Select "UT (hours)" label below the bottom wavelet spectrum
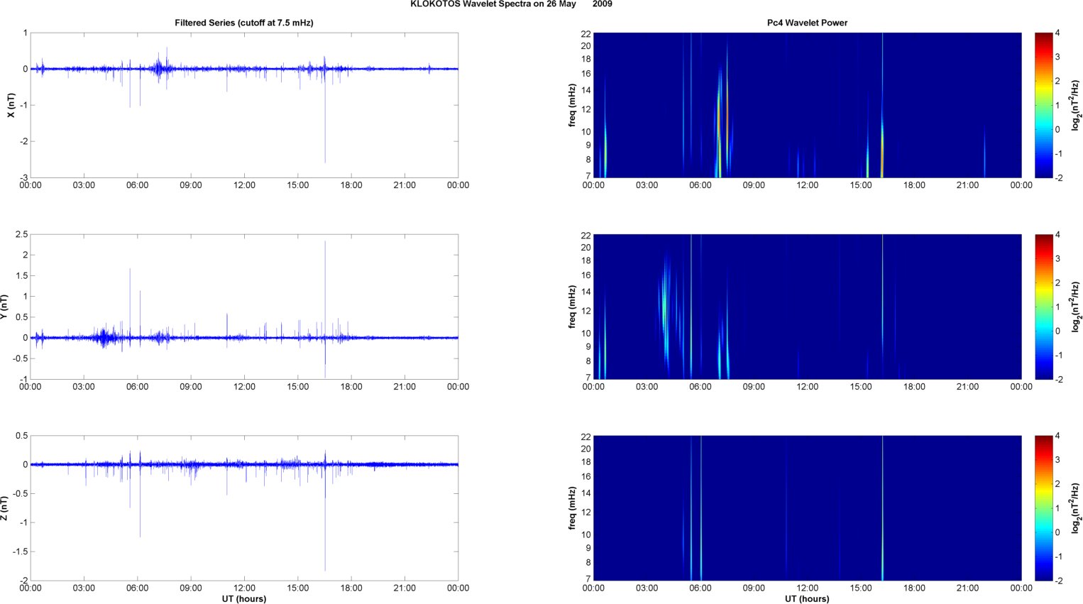This screenshot has width=1083, height=604. (807, 599)
